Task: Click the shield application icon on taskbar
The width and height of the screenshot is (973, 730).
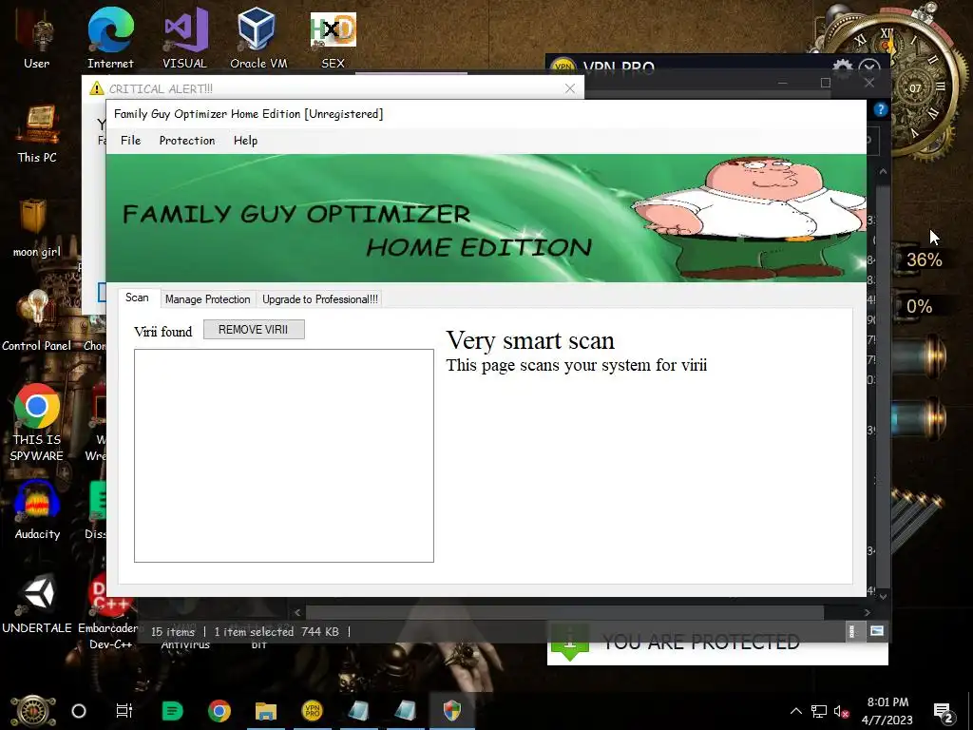Action: coord(452,711)
